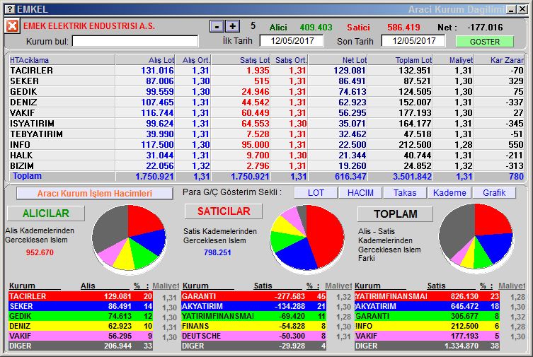Click green GEDIK bar in buyers list

pyautogui.click(x=81, y=316)
